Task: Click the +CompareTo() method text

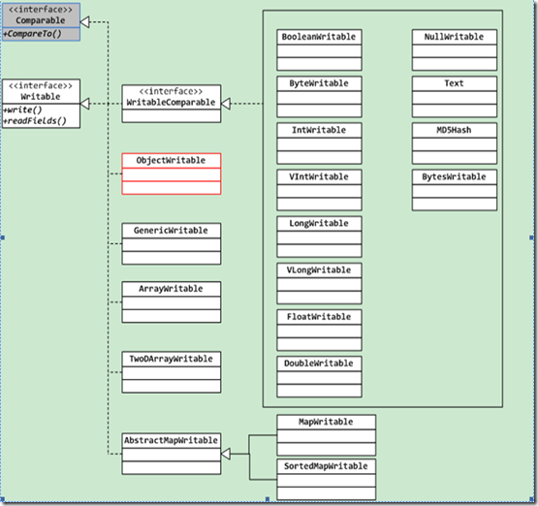Action: coord(33,34)
